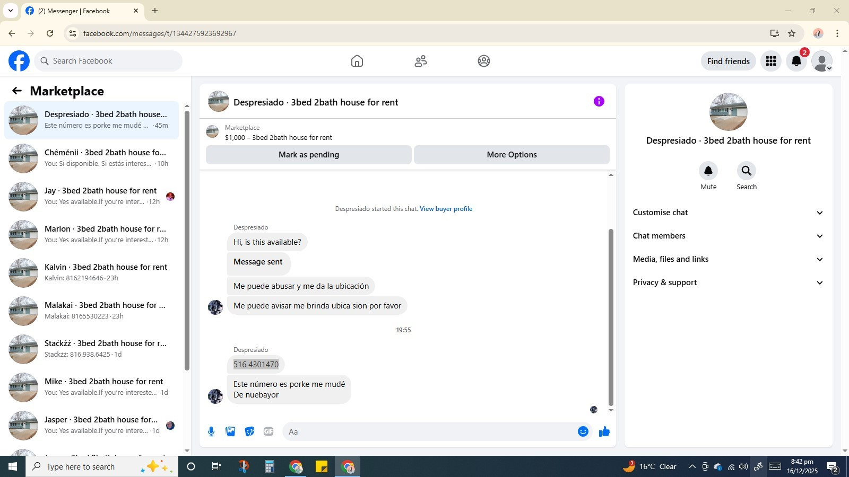849x477 pixels.
Task: Open Task View in taskbar
Action: 216,466
